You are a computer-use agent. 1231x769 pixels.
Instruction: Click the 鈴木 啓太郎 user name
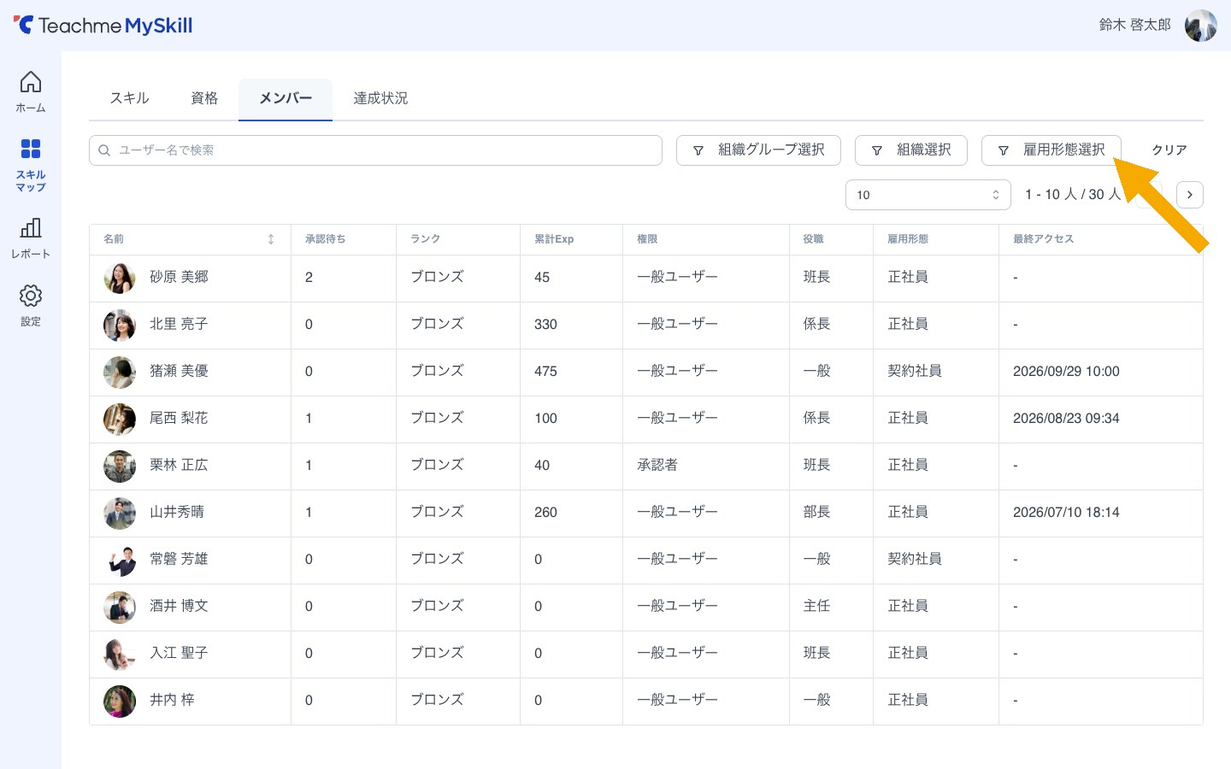(x=1134, y=25)
